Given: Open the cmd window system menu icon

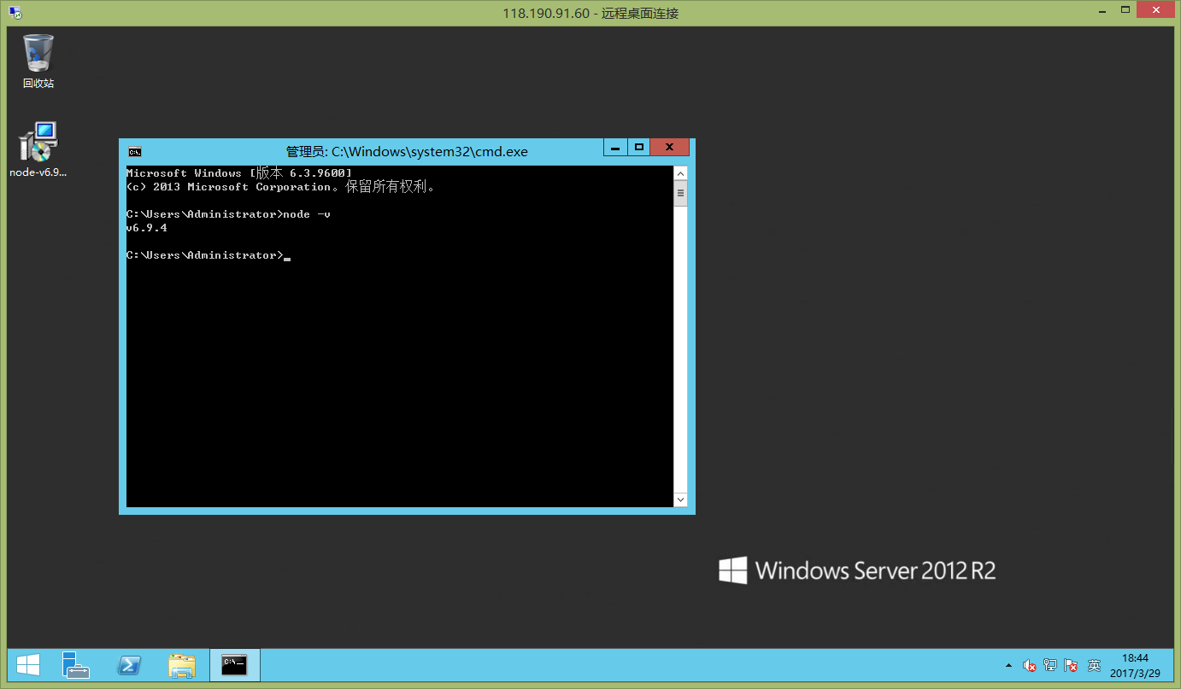Looking at the screenshot, I should click(134, 152).
